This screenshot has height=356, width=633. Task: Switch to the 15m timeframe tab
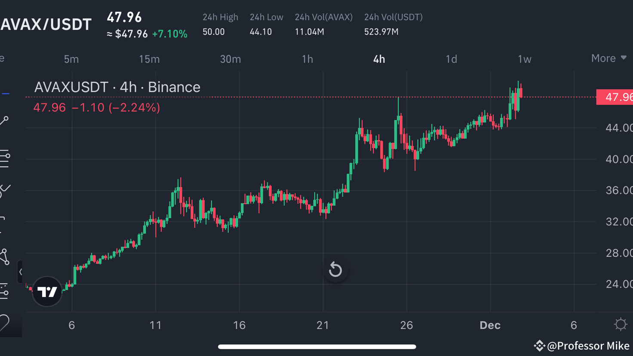[149, 59]
